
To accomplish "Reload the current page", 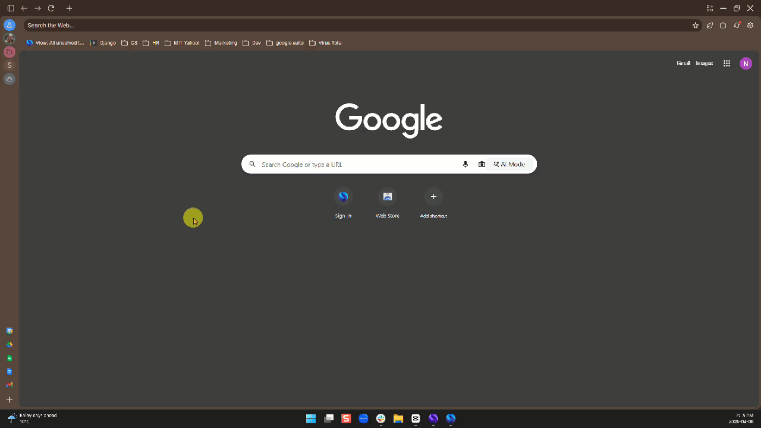I will 51,8.
